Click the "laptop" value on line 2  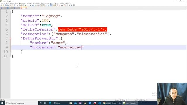click(x=51, y=16)
